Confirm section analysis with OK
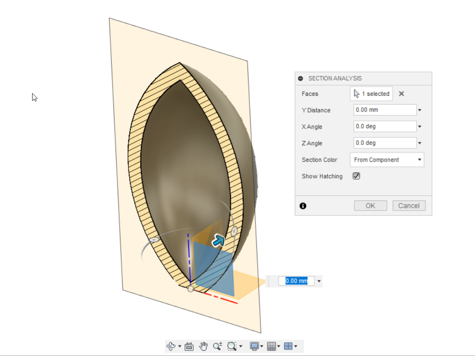The width and height of the screenshot is (475, 356). click(370, 205)
